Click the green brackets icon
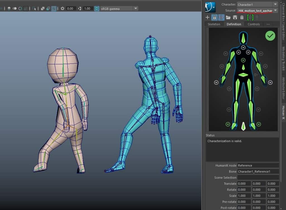Screen dimensions: 286x210 point(250,18)
